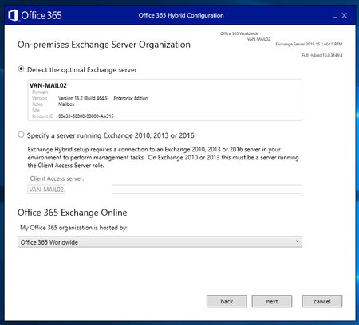
Task: Close the Hybrid Configuration window
Action: [345, 15]
